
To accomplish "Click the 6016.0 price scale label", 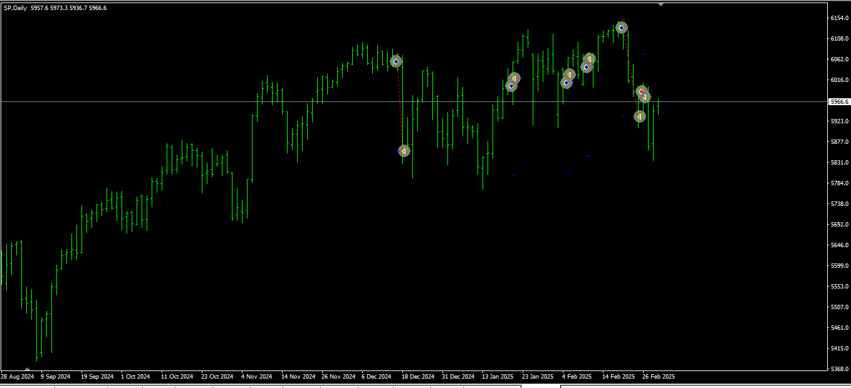I will pyautogui.click(x=840, y=80).
